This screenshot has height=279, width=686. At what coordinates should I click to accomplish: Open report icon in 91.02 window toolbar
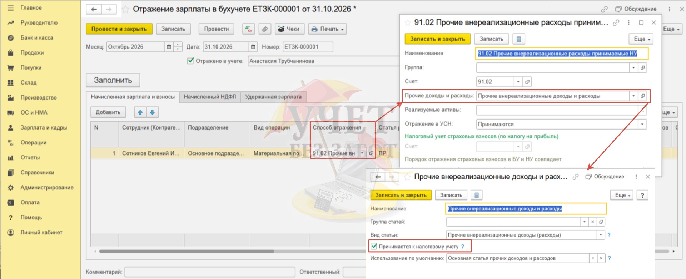click(x=519, y=39)
